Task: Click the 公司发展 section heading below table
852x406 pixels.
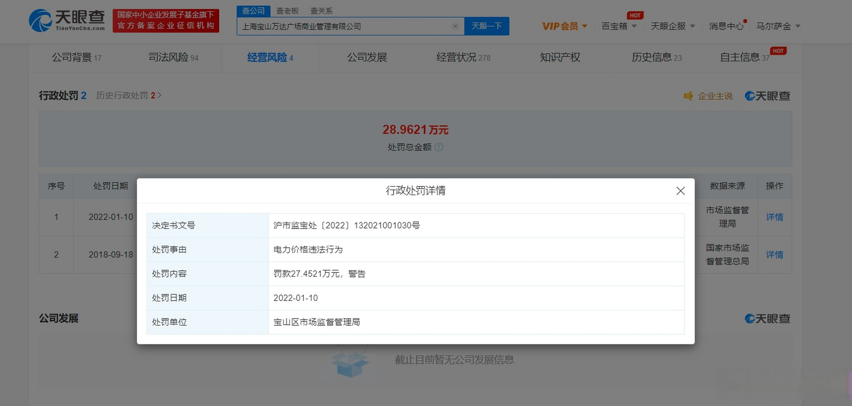Action: 58,318
